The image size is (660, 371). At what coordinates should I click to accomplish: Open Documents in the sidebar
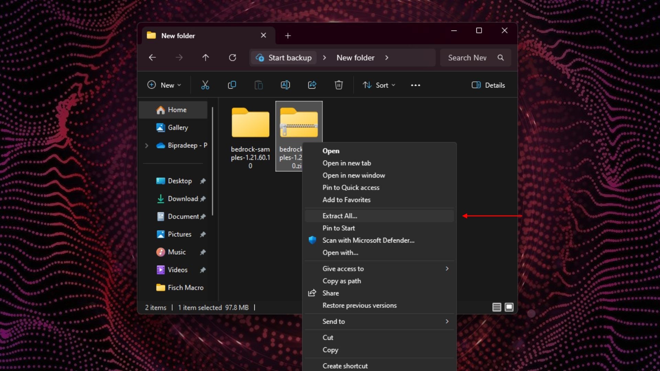click(x=177, y=216)
